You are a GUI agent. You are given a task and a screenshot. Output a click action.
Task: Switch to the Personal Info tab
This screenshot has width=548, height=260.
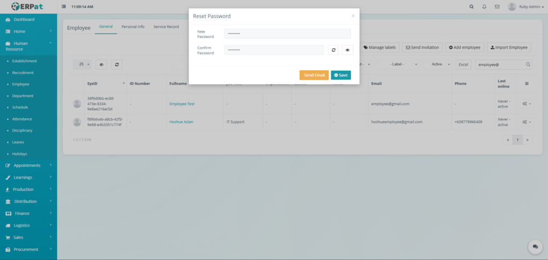pyautogui.click(x=133, y=27)
